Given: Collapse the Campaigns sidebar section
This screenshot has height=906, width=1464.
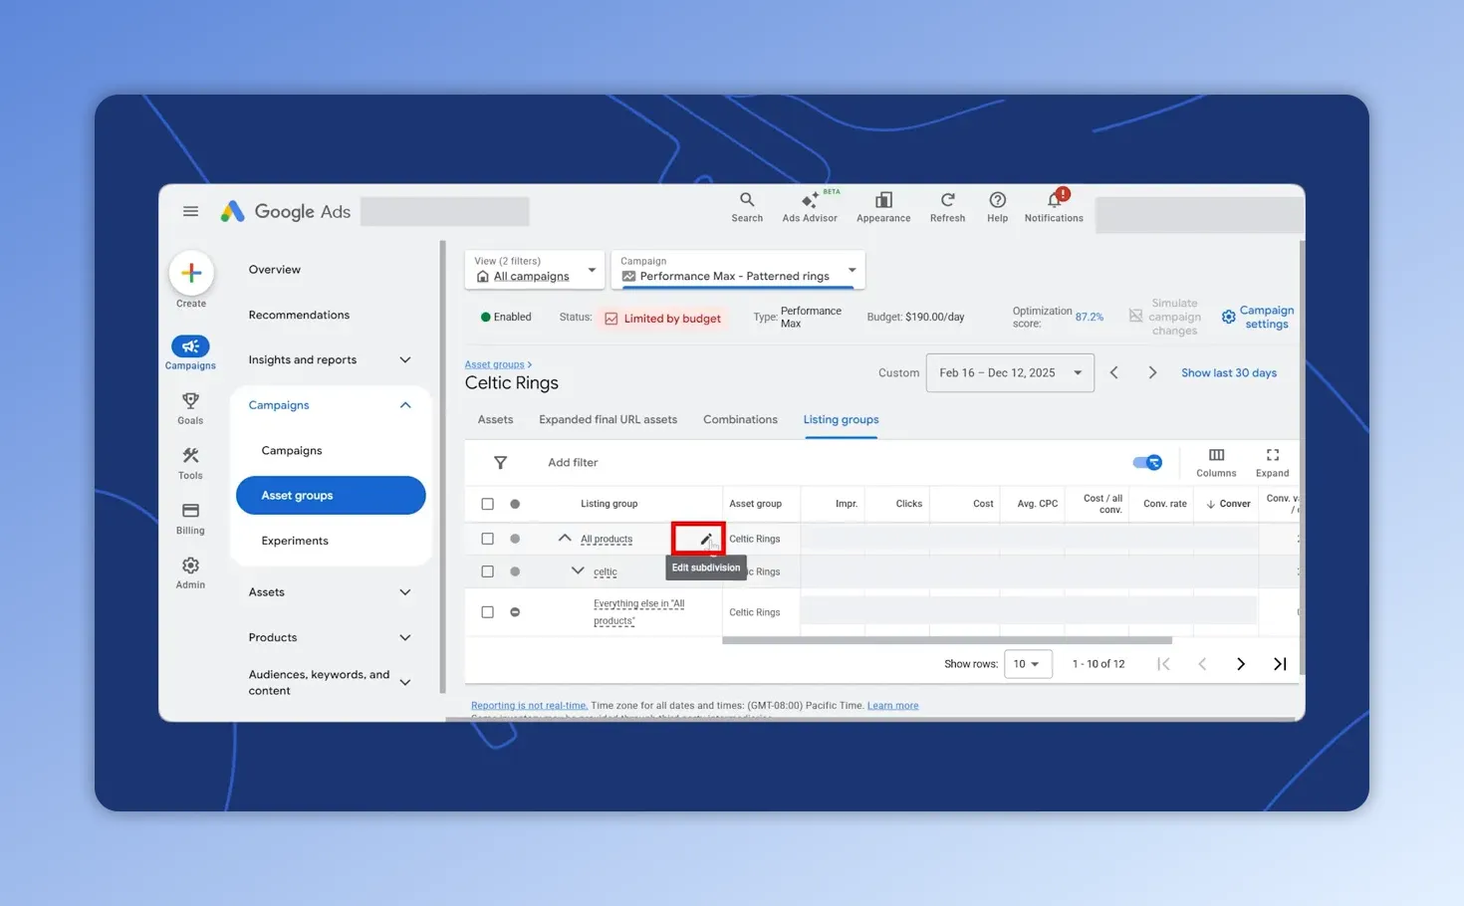Looking at the screenshot, I should pos(405,405).
